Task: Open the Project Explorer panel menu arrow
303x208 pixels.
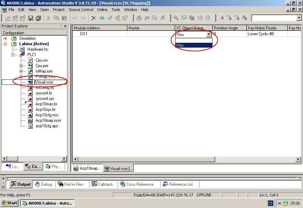Action: [x=61, y=26]
